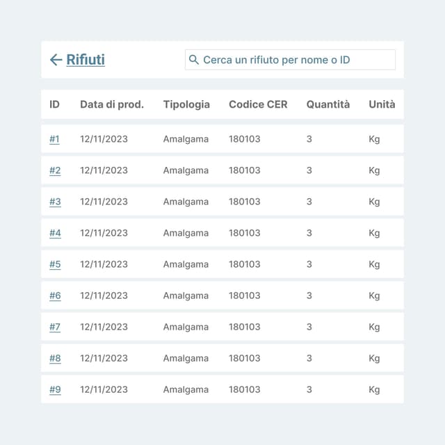Open waste record #1
Viewport: 445px width, 445px height.
[x=54, y=139]
